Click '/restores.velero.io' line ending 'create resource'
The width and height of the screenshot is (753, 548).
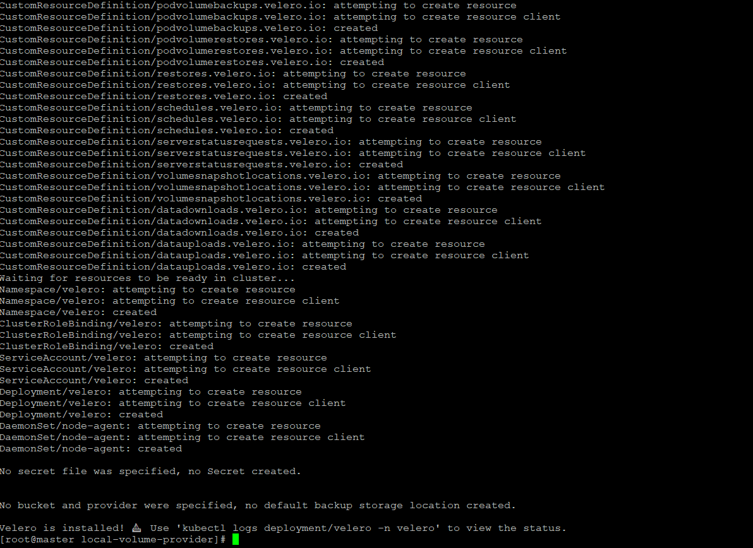point(233,74)
